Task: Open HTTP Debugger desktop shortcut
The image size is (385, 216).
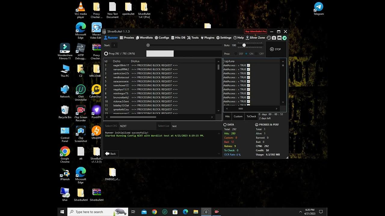Action: tap(81, 52)
